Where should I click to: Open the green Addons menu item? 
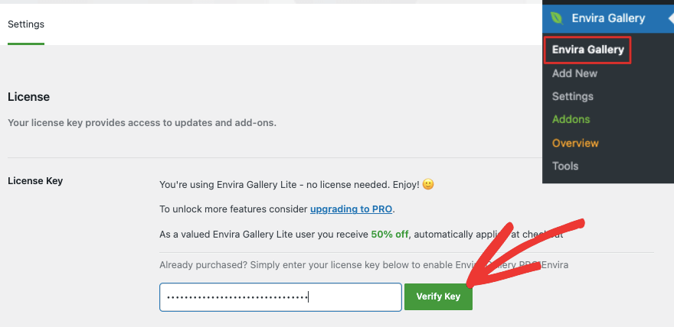coord(571,120)
